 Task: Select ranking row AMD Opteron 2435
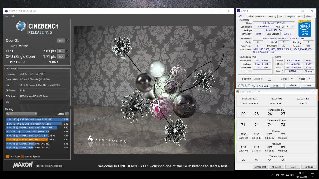(37, 132)
